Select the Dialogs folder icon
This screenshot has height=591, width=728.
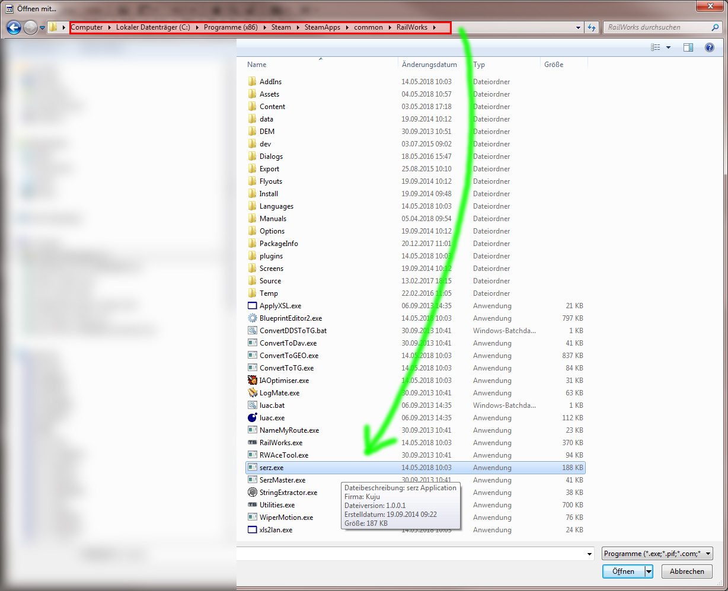(x=252, y=156)
